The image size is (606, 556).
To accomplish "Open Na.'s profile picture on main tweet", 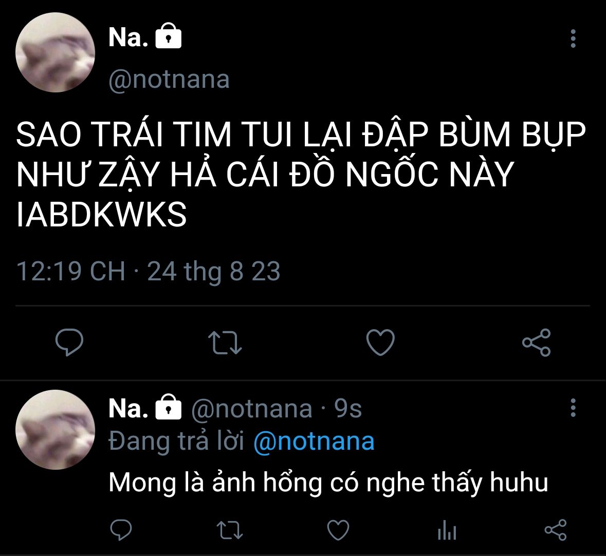I will (55, 52).
